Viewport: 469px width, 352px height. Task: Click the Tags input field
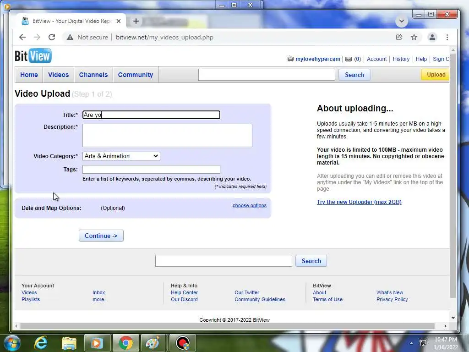pos(151,169)
